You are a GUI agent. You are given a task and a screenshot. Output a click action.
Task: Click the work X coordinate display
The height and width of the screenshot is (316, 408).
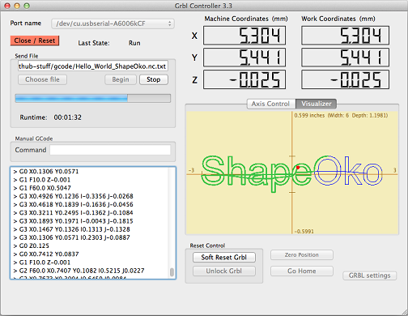(x=345, y=36)
